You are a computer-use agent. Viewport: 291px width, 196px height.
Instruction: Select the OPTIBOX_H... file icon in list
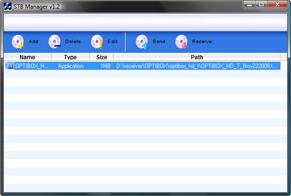coord(10,66)
